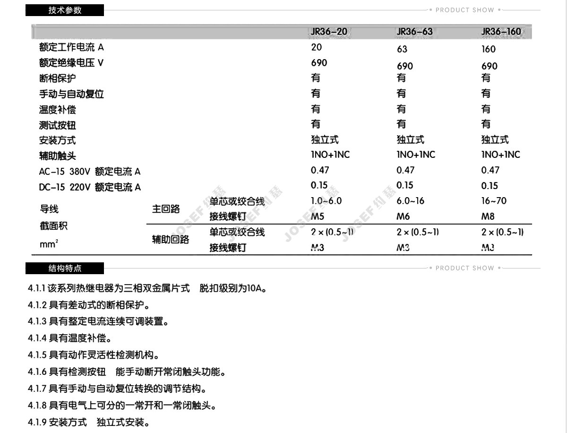This screenshot has height=433, width=567.
Task: Click the value 63 under JR36-63
Action: [x=402, y=49]
